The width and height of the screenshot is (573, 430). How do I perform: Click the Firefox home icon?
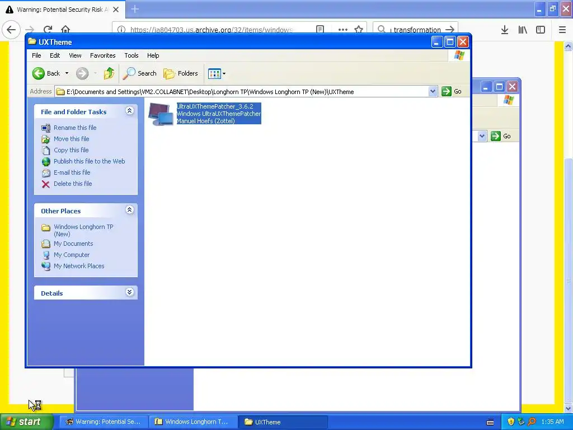coord(65,30)
